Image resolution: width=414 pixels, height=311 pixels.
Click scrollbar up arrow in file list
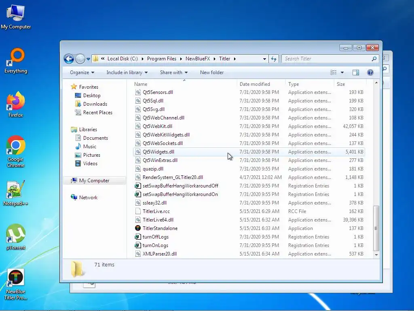point(376,83)
